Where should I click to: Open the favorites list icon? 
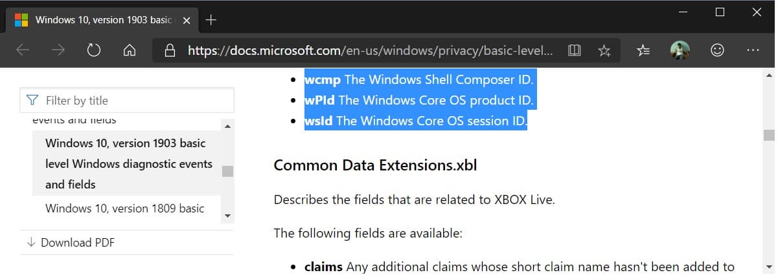pos(643,50)
